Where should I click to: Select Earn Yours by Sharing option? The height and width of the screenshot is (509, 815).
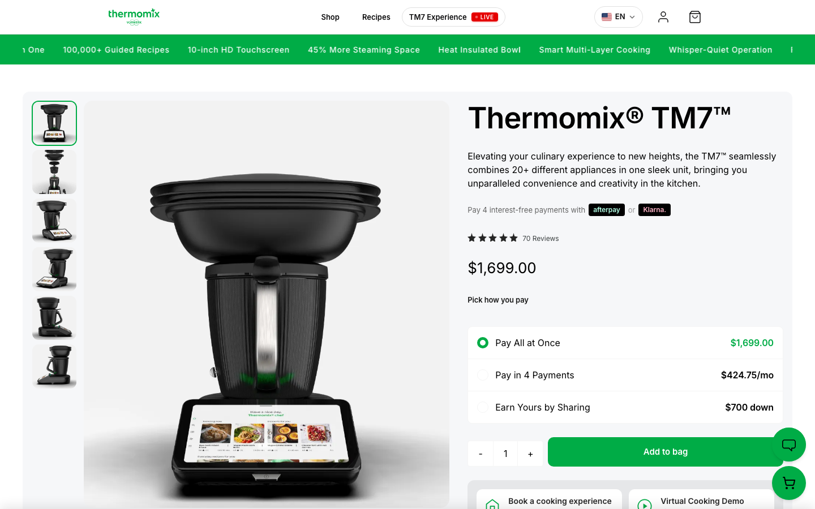(625, 407)
